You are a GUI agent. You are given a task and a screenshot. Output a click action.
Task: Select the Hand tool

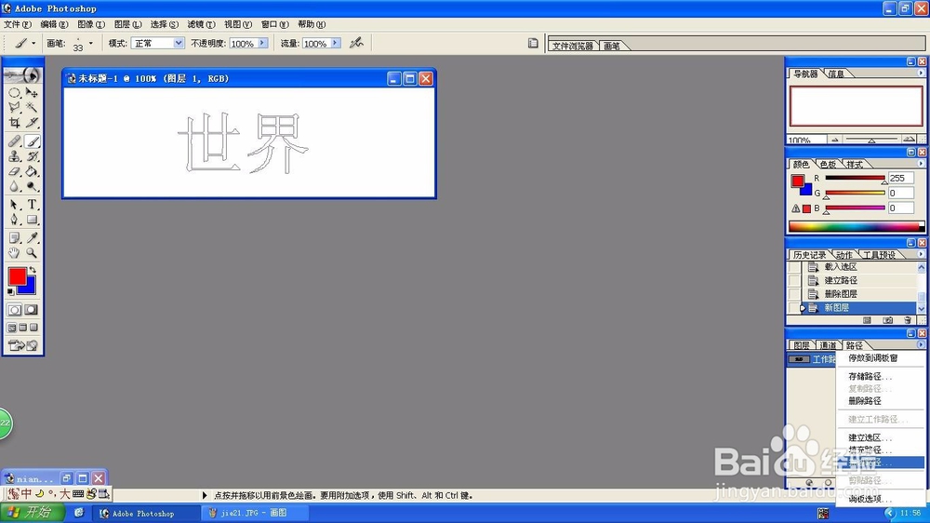pyautogui.click(x=14, y=253)
